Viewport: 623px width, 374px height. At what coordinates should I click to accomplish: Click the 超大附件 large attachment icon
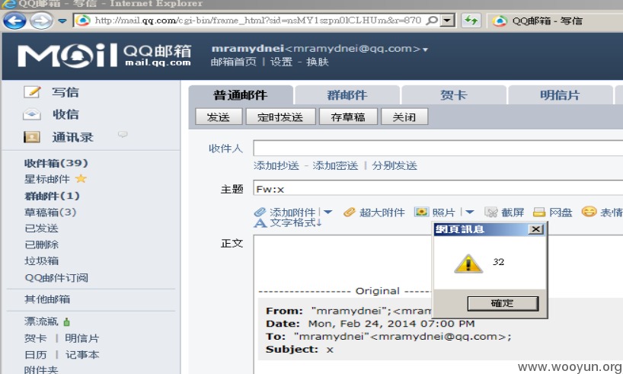[x=350, y=213]
